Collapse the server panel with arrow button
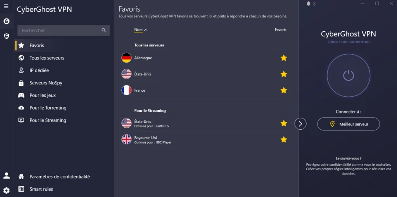 click(x=300, y=123)
